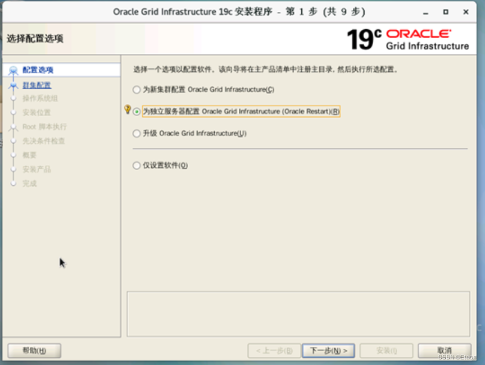Click the Root 脚本执行 step in sidebar

pyautogui.click(x=44, y=127)
